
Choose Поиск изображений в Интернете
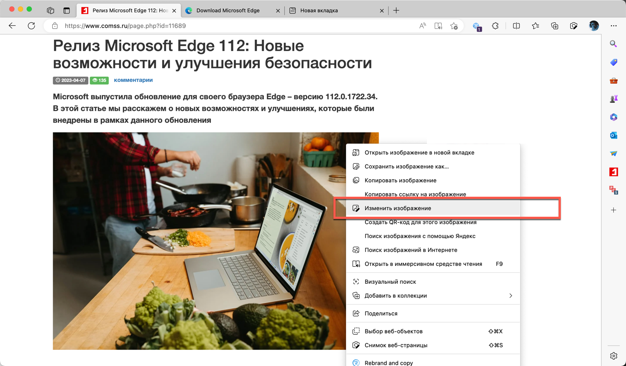click(x=433, y=250)
